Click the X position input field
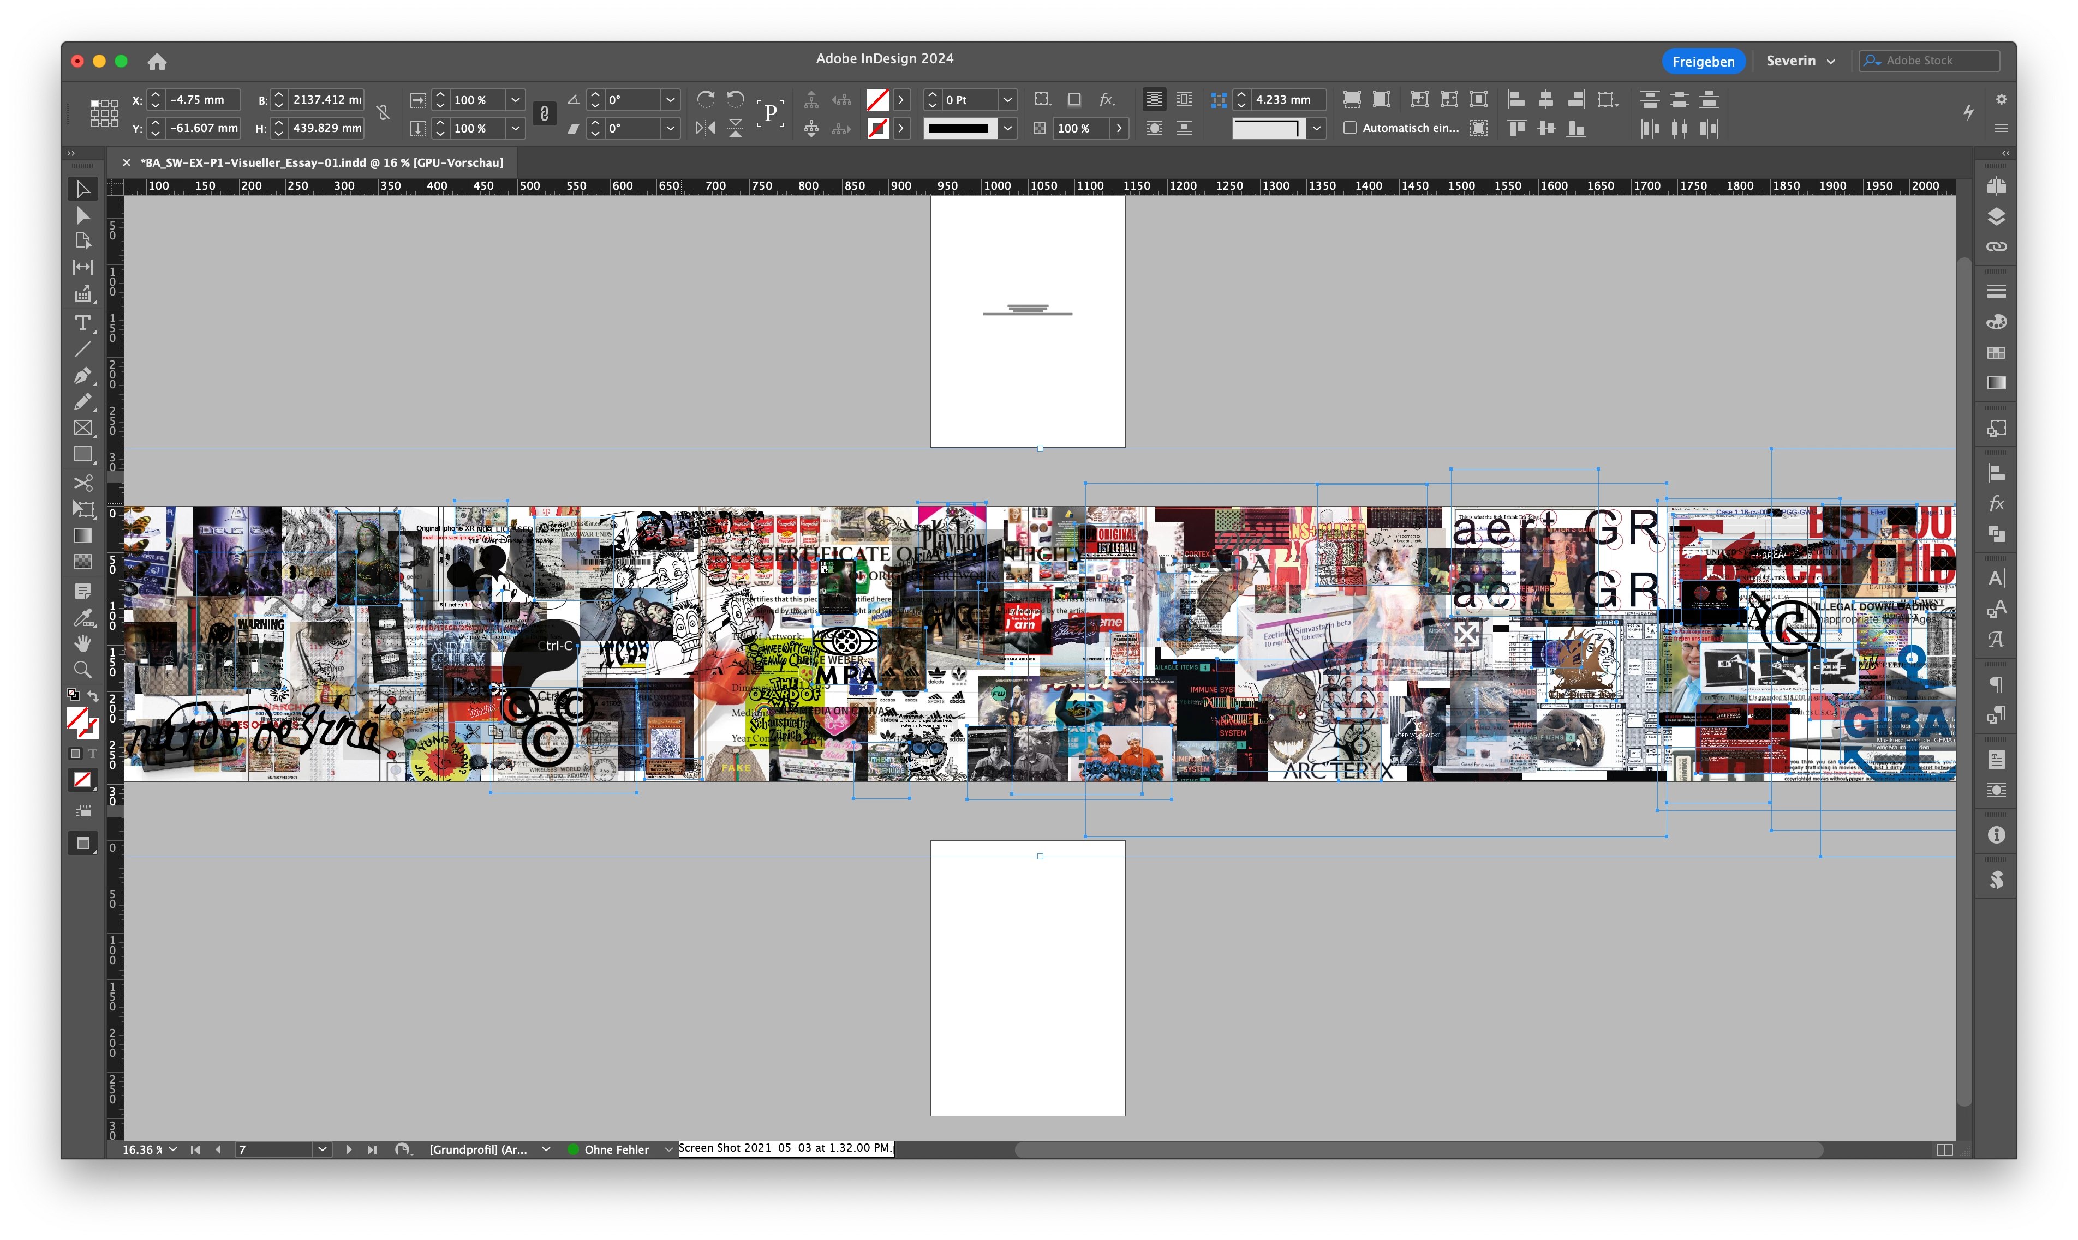This screenshot has height=1240, width=2078. pyautogui.click(x=202, y=99)
